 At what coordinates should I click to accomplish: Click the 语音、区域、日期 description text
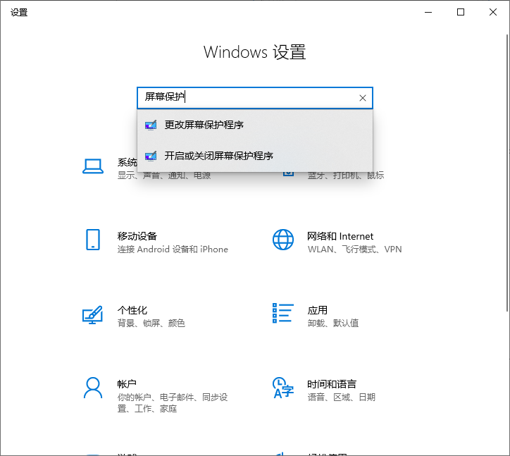tap(342, 397)
